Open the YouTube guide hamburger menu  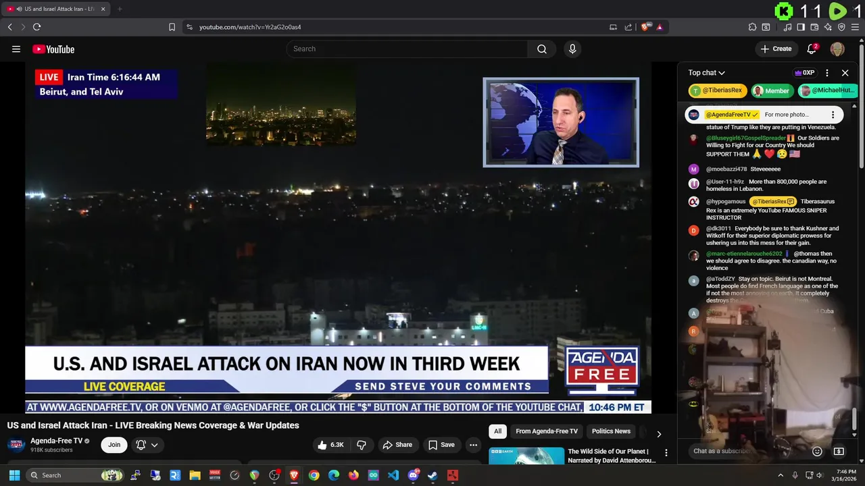(x=16, y=49)
